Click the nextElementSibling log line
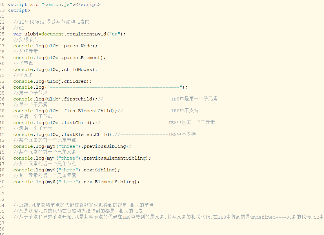324x235 pixels. [x=76, y=182]
